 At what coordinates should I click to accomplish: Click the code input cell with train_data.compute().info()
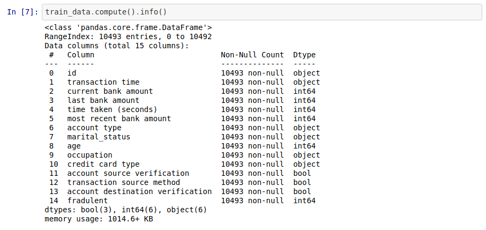(262, 12)
